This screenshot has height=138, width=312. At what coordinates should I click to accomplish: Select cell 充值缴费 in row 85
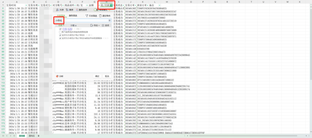(34, 49)
